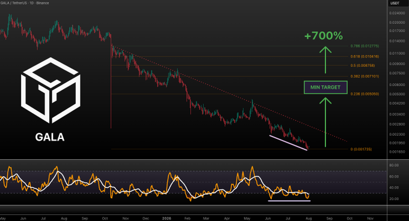Viewport: 409px width, 221px height.
Task: Click the 0.001650 price axis label
Action: tap(397, 152)
